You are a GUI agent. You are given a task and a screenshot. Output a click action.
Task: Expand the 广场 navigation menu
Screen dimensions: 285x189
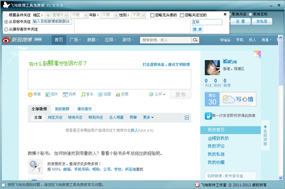(75, 40)
